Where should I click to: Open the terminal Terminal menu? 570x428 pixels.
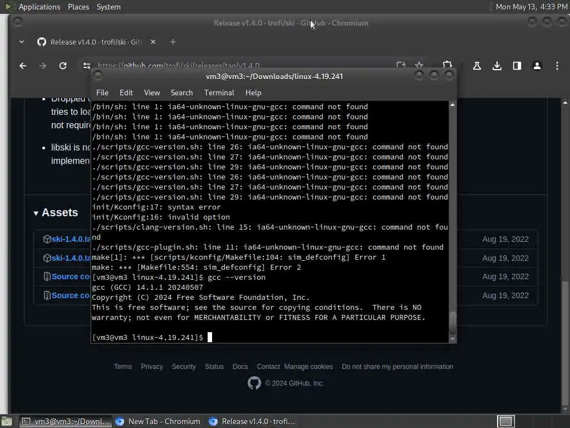tap(219, 93)
